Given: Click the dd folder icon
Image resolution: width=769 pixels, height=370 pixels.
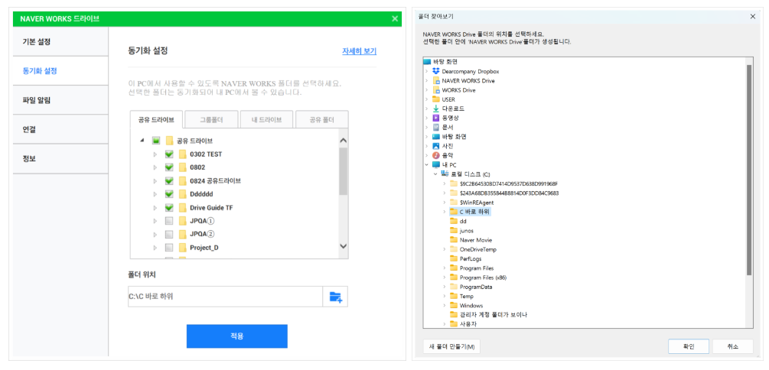Looking at the screenshot, I should point(454,222).
